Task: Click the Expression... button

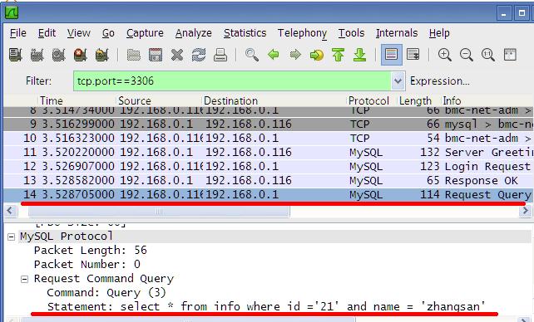Action: point(440,81)
